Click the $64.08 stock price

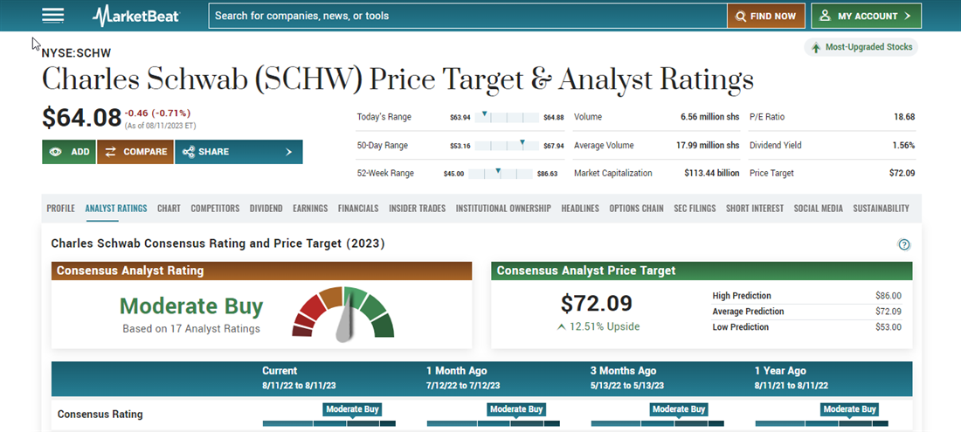[81, 118]
